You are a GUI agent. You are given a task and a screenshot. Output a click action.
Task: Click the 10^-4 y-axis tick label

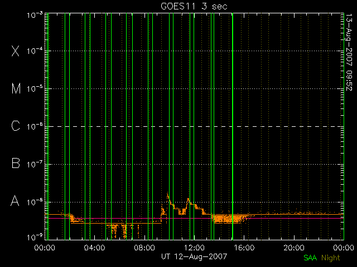coord(35,51)
